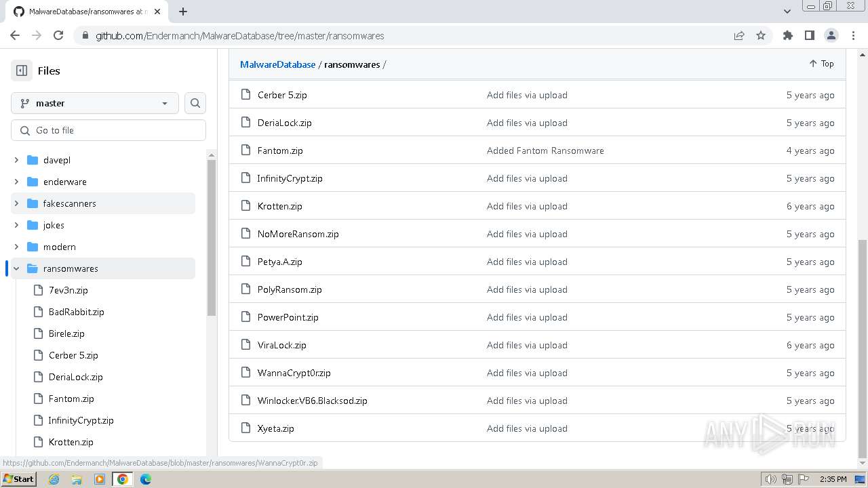Click the MalwareDatabase breadcrumb link
Image resolution: width=868 pixels, height=488 pixels.
278,64
